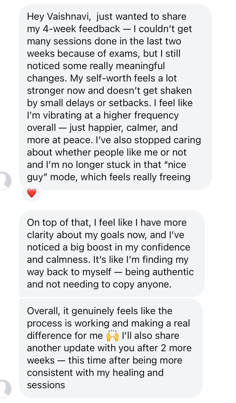The width and height of the screenshot is (236, 403).
Task: Select the message starting "On top of that"
Action: [112, 253]
